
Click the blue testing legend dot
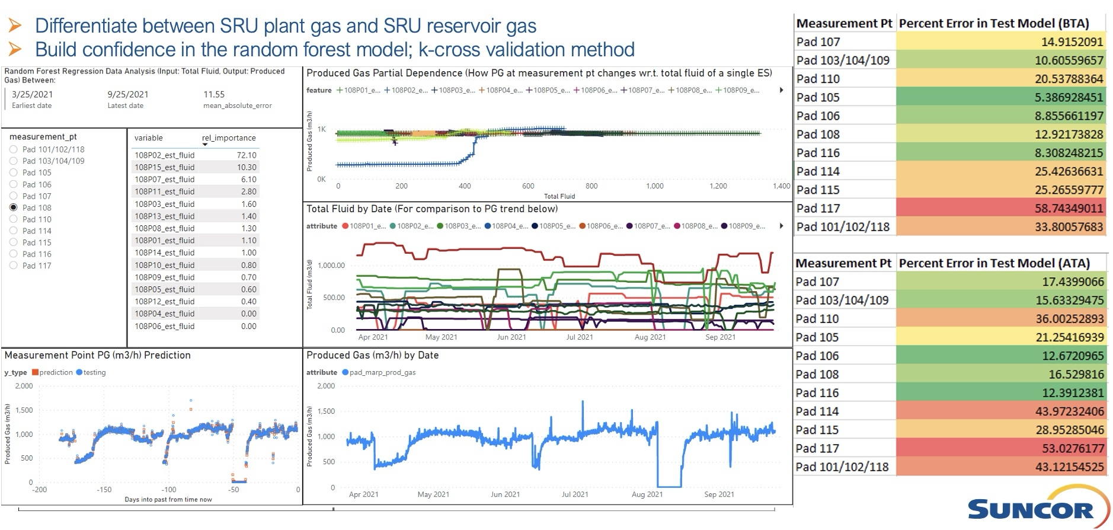click(79, 372)
